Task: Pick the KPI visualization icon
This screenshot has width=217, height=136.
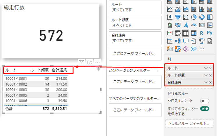Action: [x=170, y=33]
